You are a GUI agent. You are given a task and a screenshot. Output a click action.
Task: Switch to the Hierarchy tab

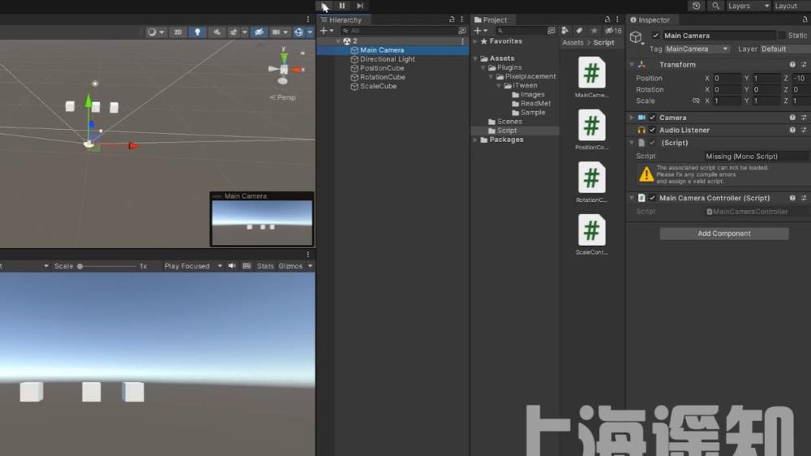point(341,19)
